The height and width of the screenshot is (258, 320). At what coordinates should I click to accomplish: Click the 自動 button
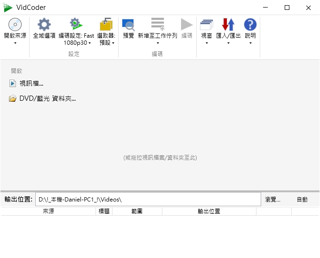click(302, 200)
